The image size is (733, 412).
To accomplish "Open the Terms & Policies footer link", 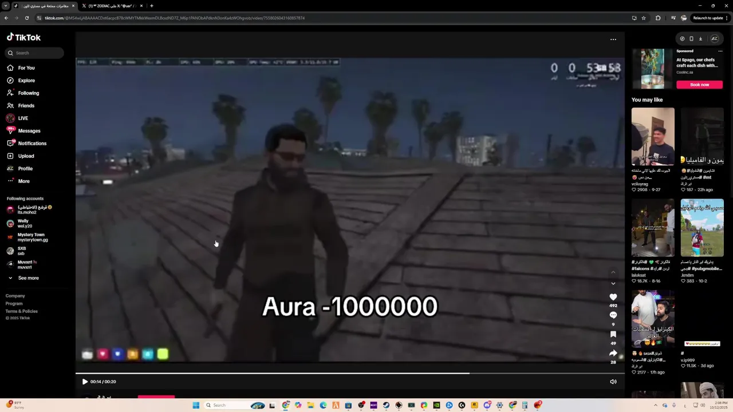I will [22, 311].
